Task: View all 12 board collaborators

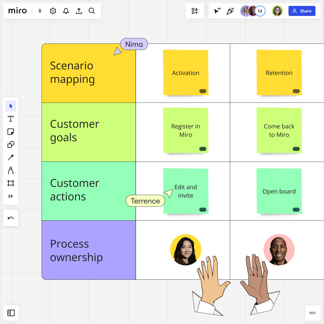Action: tap(260, 11)
